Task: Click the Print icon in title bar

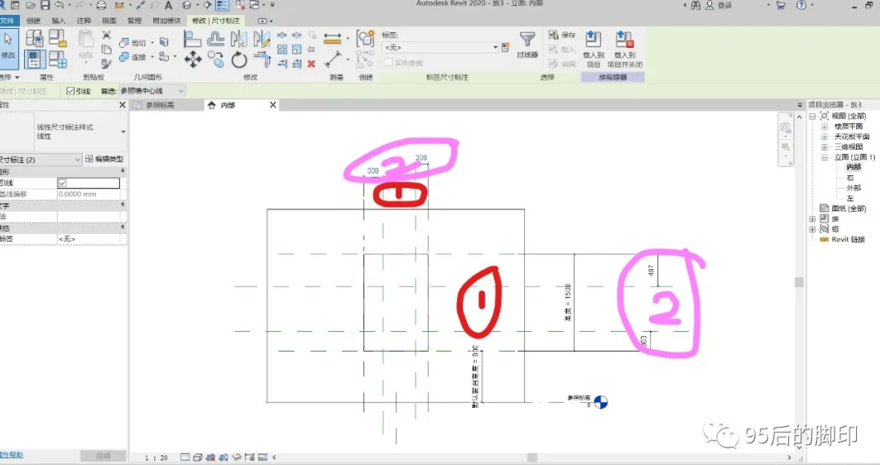Action: click(101, 5)
